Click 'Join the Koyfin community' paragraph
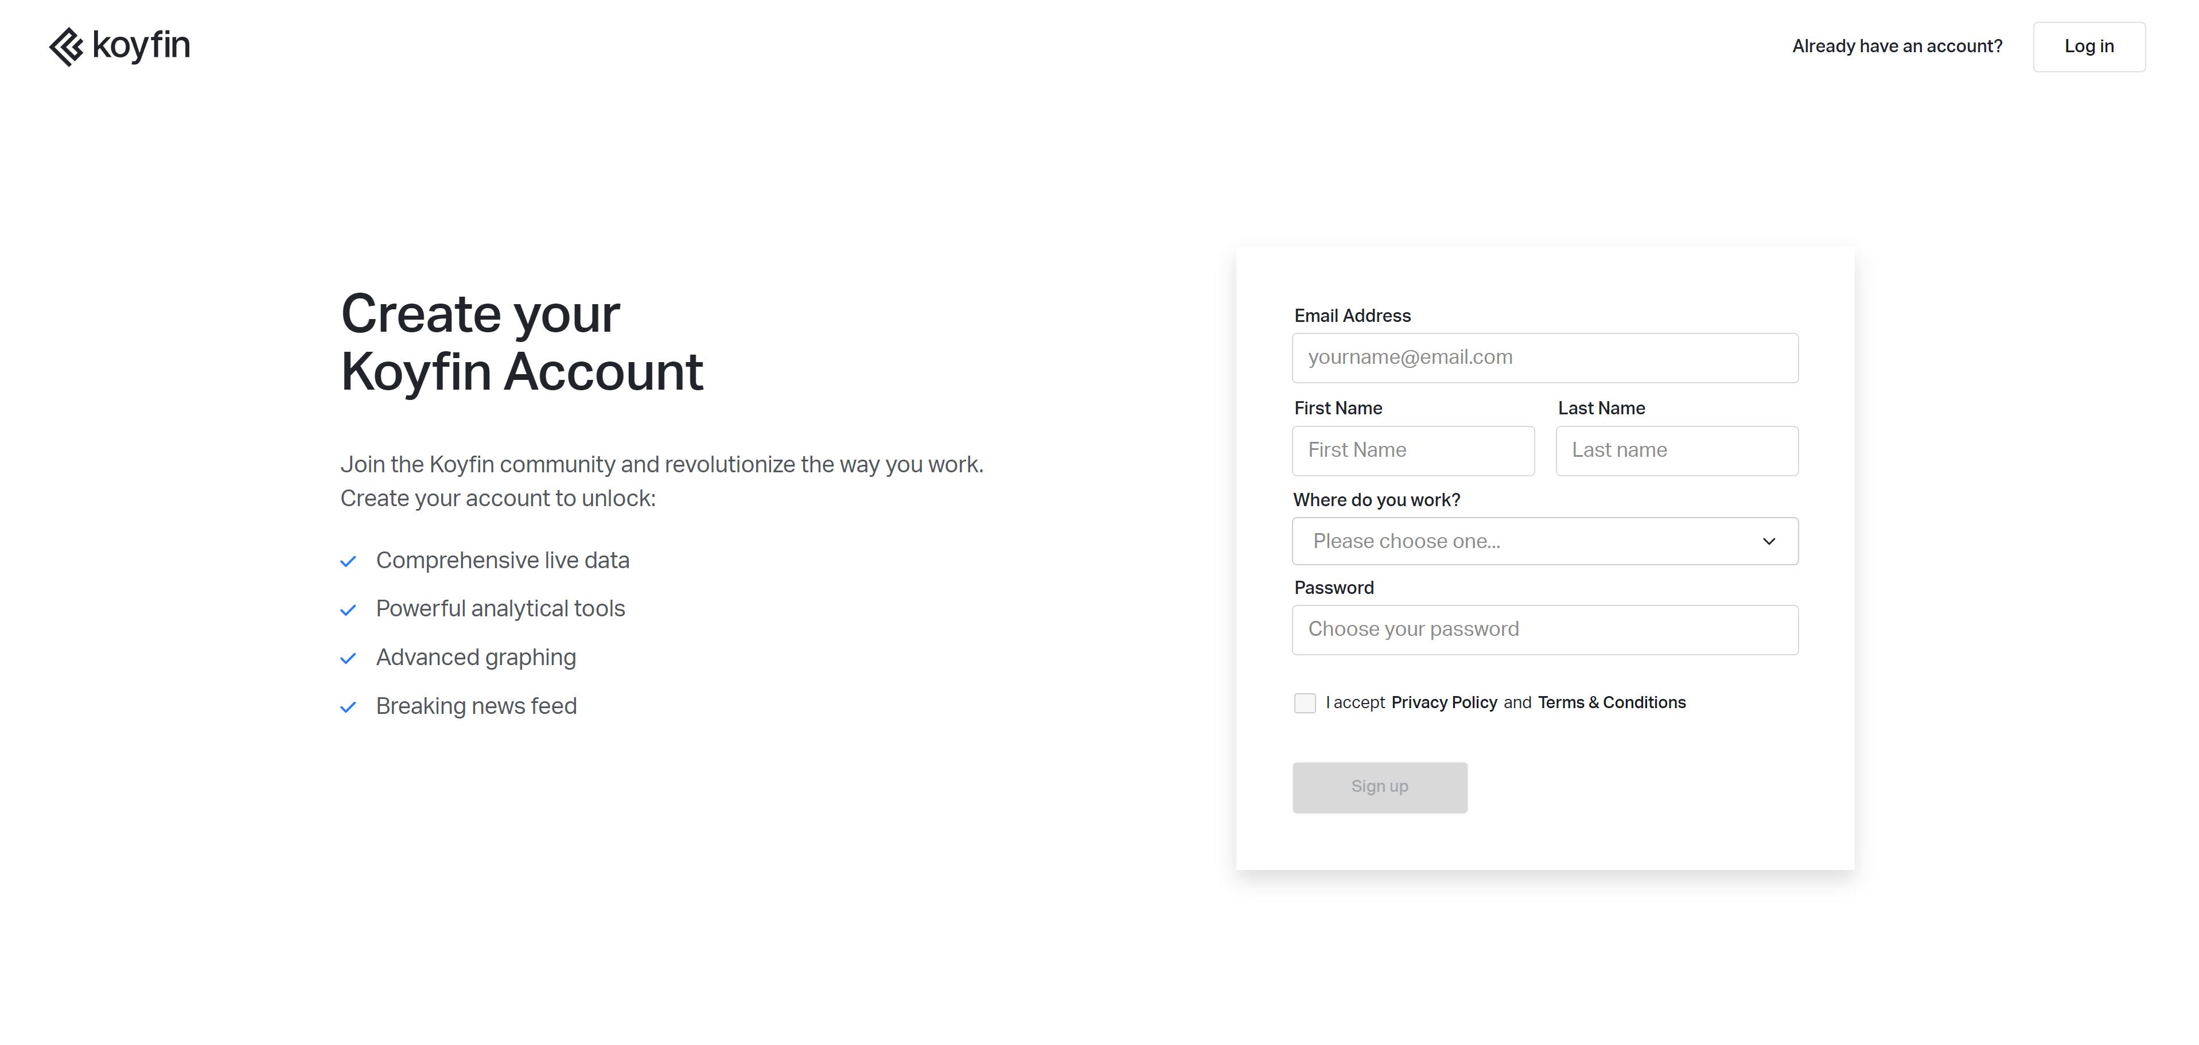 [x=663, y=481]
